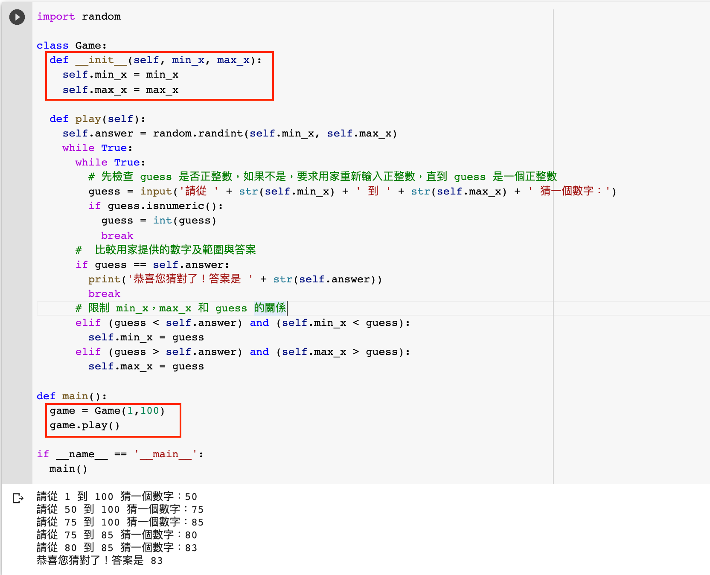710x575 pixels.
Task: Run the code cell with play button
Action: point(17,17)
